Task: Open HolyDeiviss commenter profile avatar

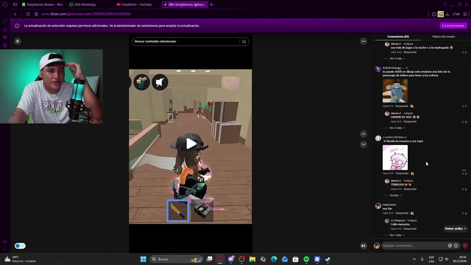Action: click(378, 206)
